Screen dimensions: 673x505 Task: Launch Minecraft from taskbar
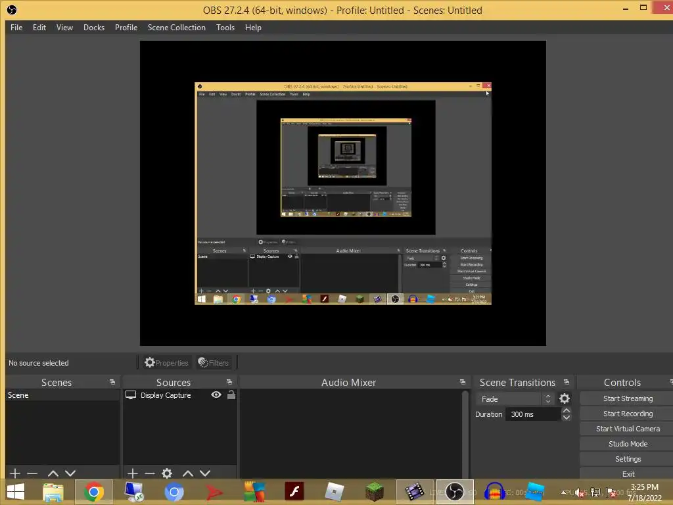point(374,492)
